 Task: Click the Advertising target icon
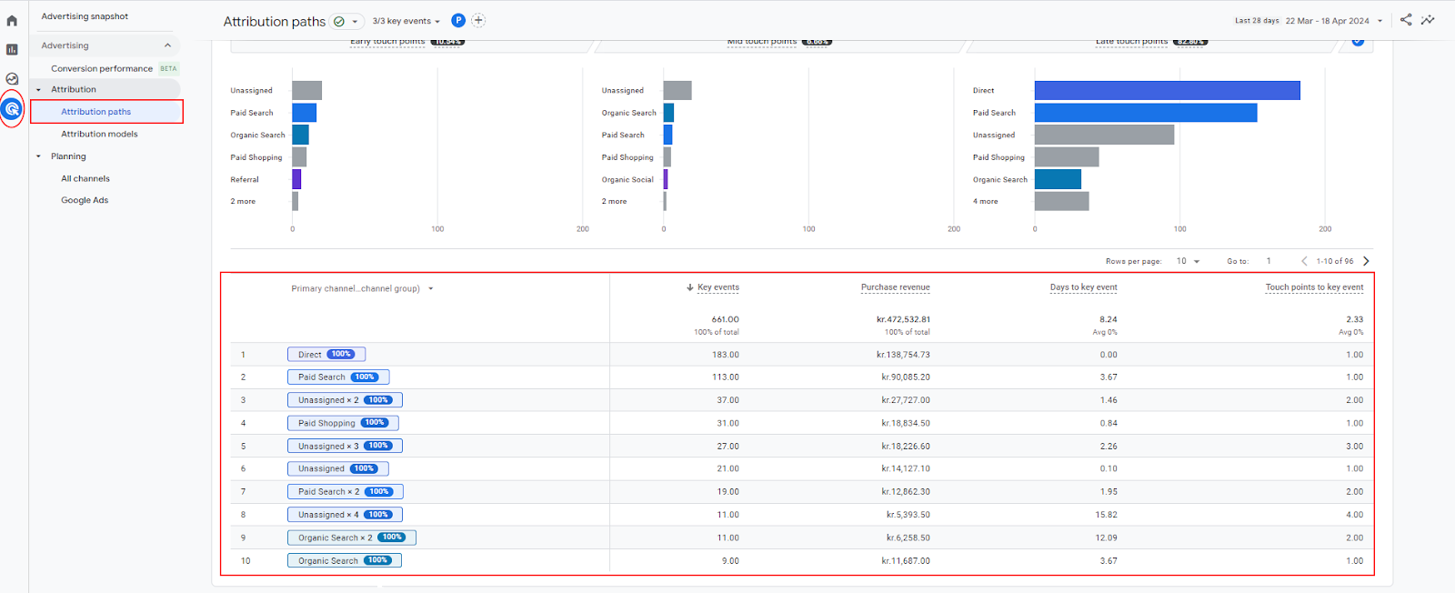click(x=12, y=109)
